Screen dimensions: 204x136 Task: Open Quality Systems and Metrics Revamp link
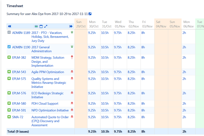[x=49, y=83]
